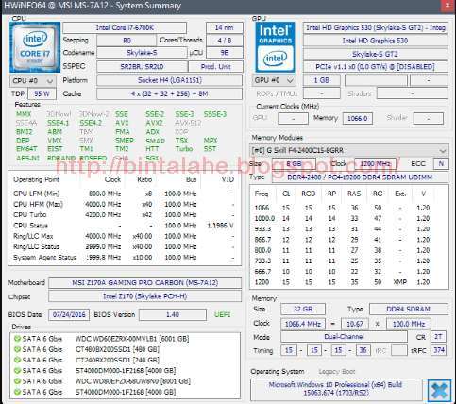The height and width of the screenshot is (404, 456).
Task: Click the status icon of last ST4000DM000 drive
Action: (17, 392)
